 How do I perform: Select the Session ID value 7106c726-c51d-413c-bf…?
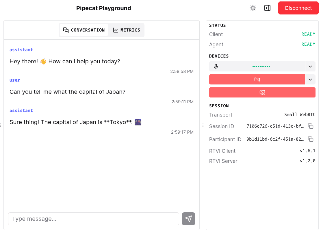coord(275,126)
